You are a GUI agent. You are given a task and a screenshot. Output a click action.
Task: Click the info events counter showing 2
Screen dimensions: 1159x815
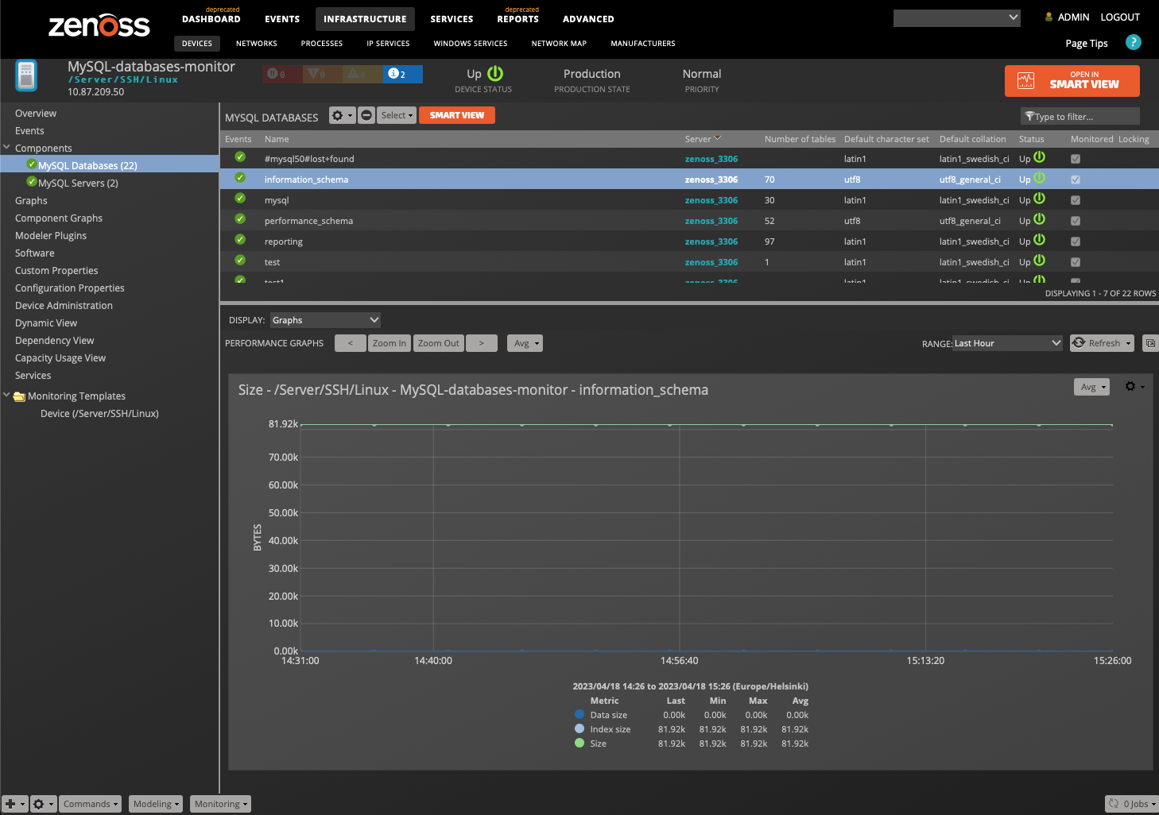(402, 74)
